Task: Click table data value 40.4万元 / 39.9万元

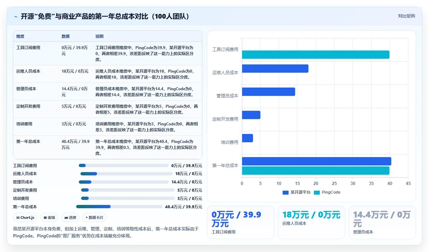Action: click(76, 144)
